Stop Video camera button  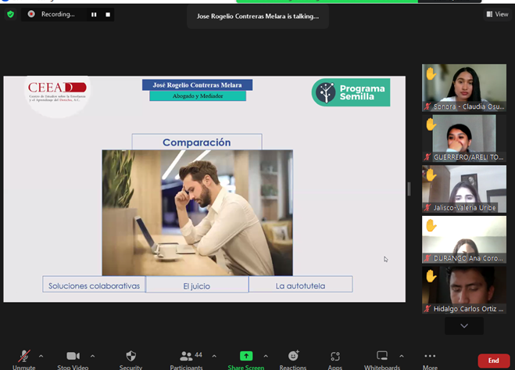tap(73, 360)
